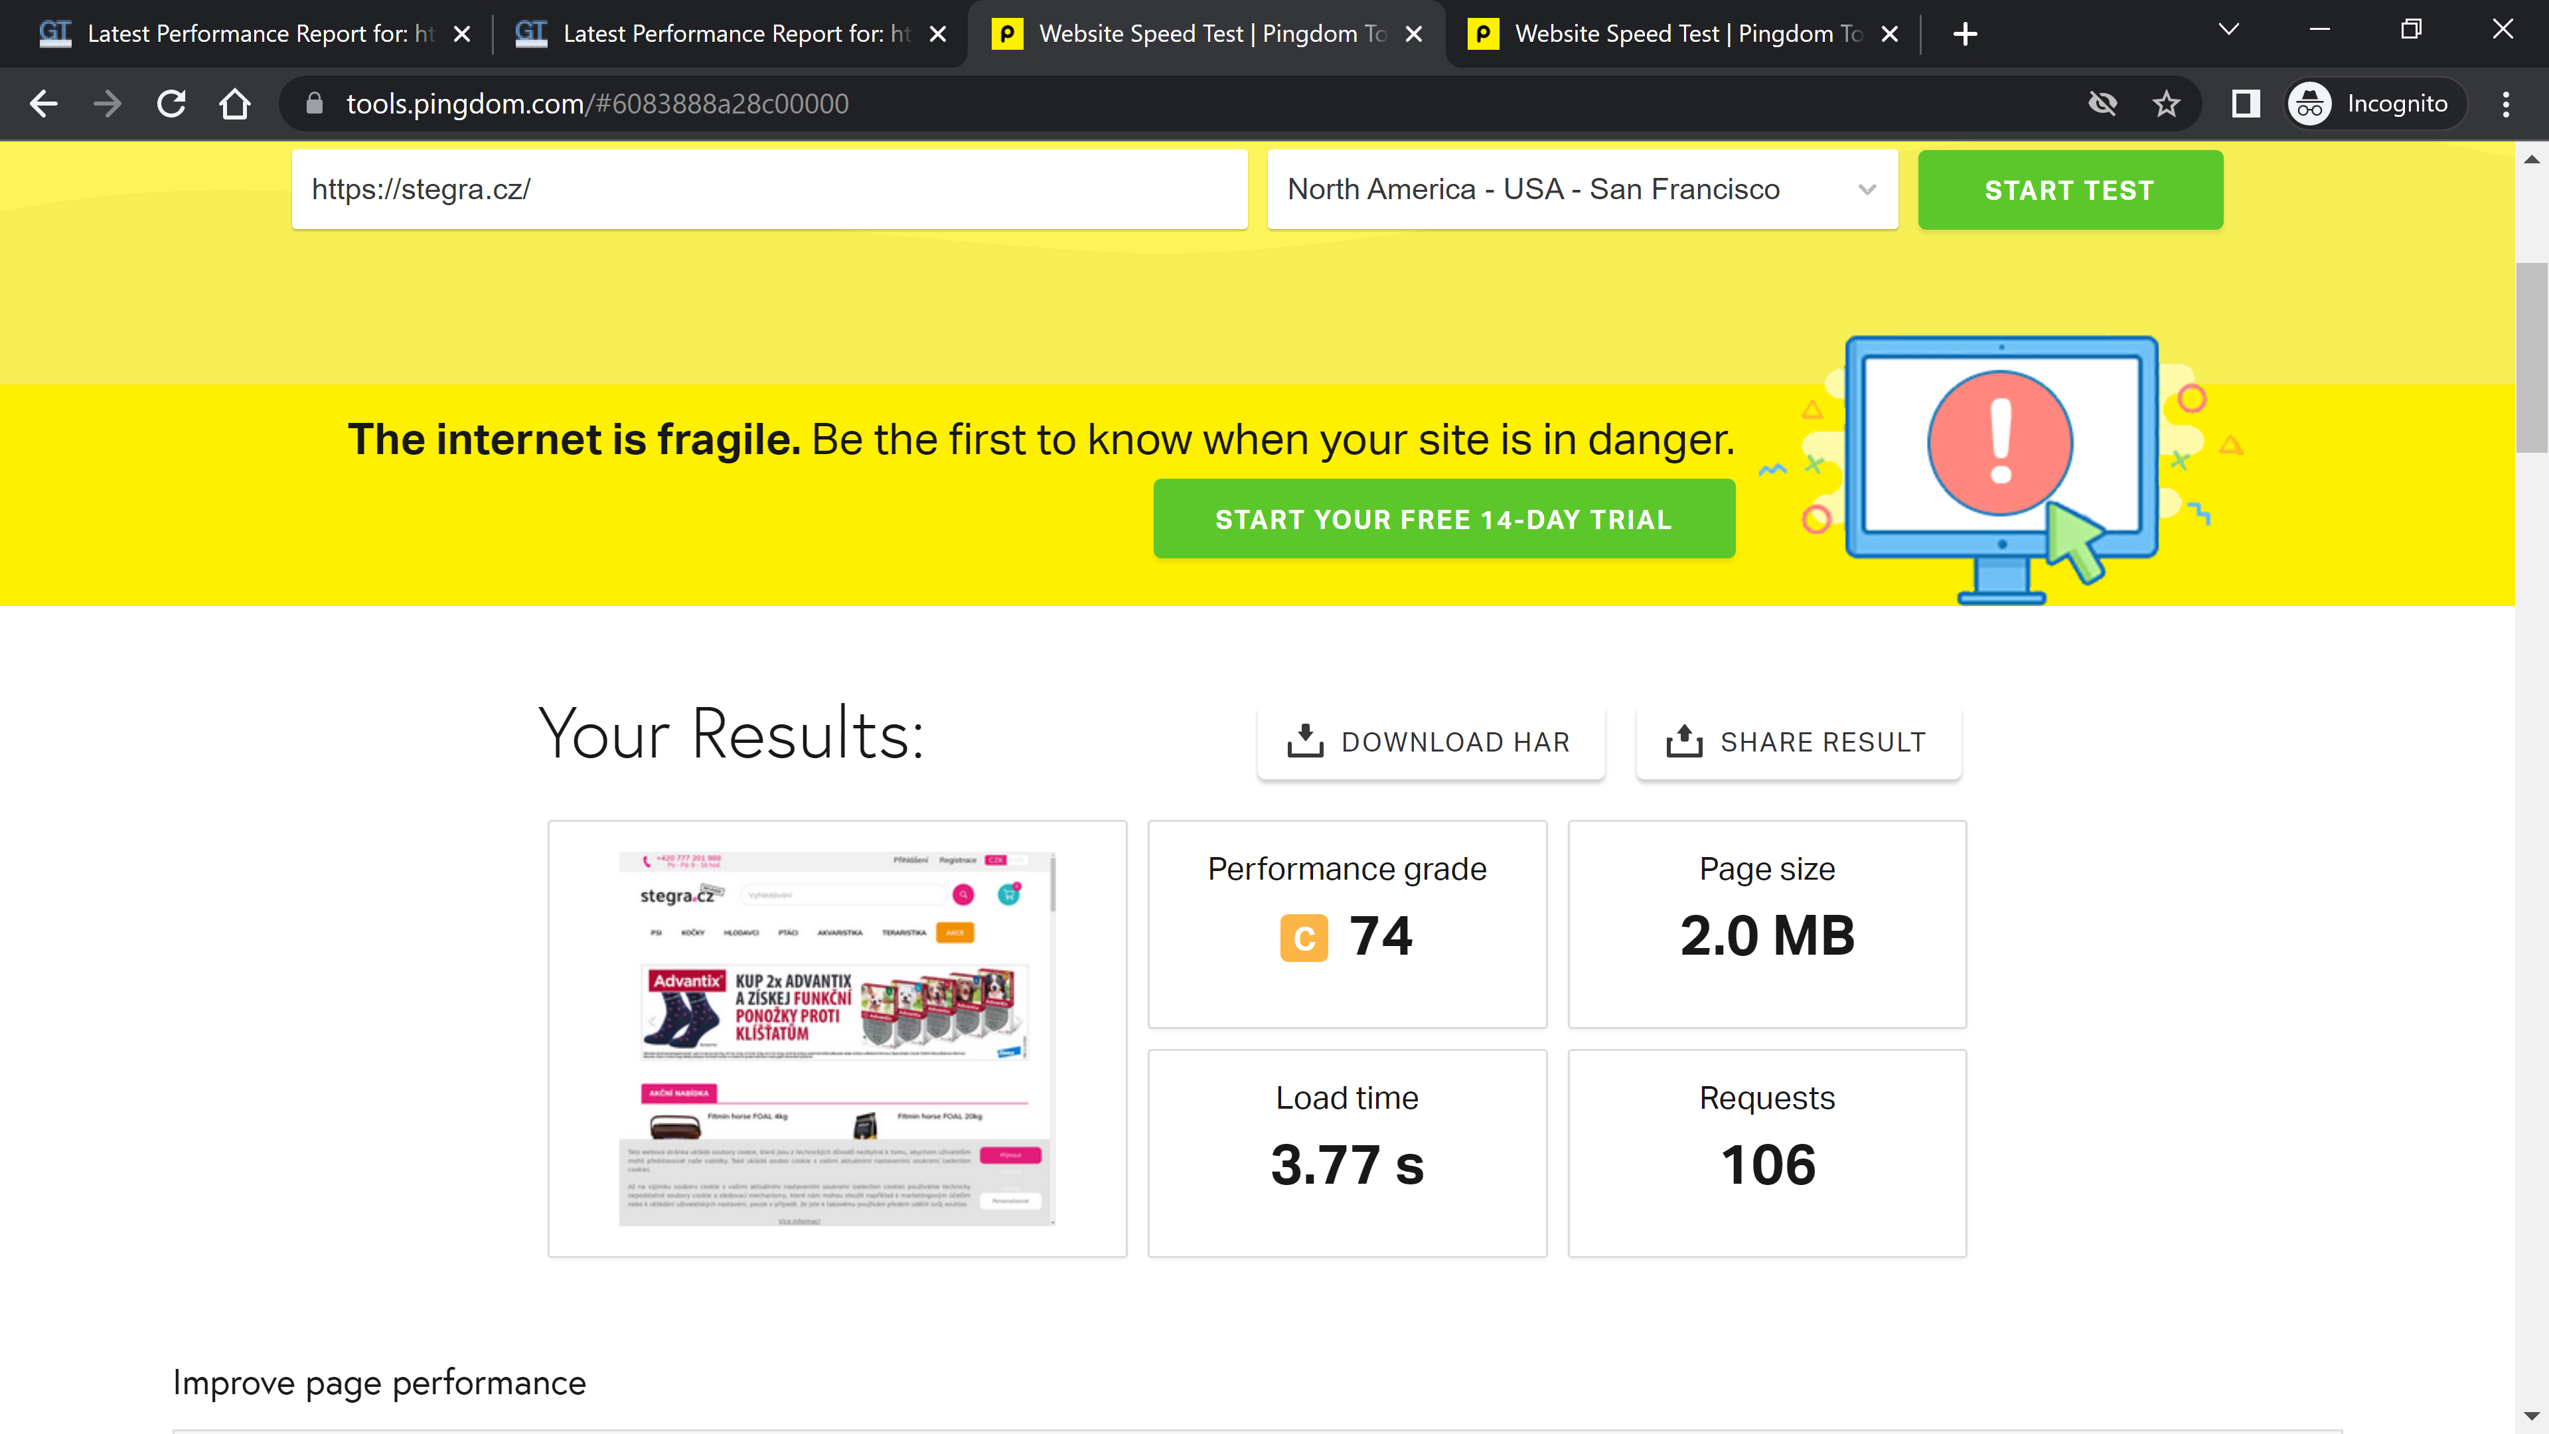Click the site lock icon
This screenshot has width=2549, height=1434.
pos(315,104)
